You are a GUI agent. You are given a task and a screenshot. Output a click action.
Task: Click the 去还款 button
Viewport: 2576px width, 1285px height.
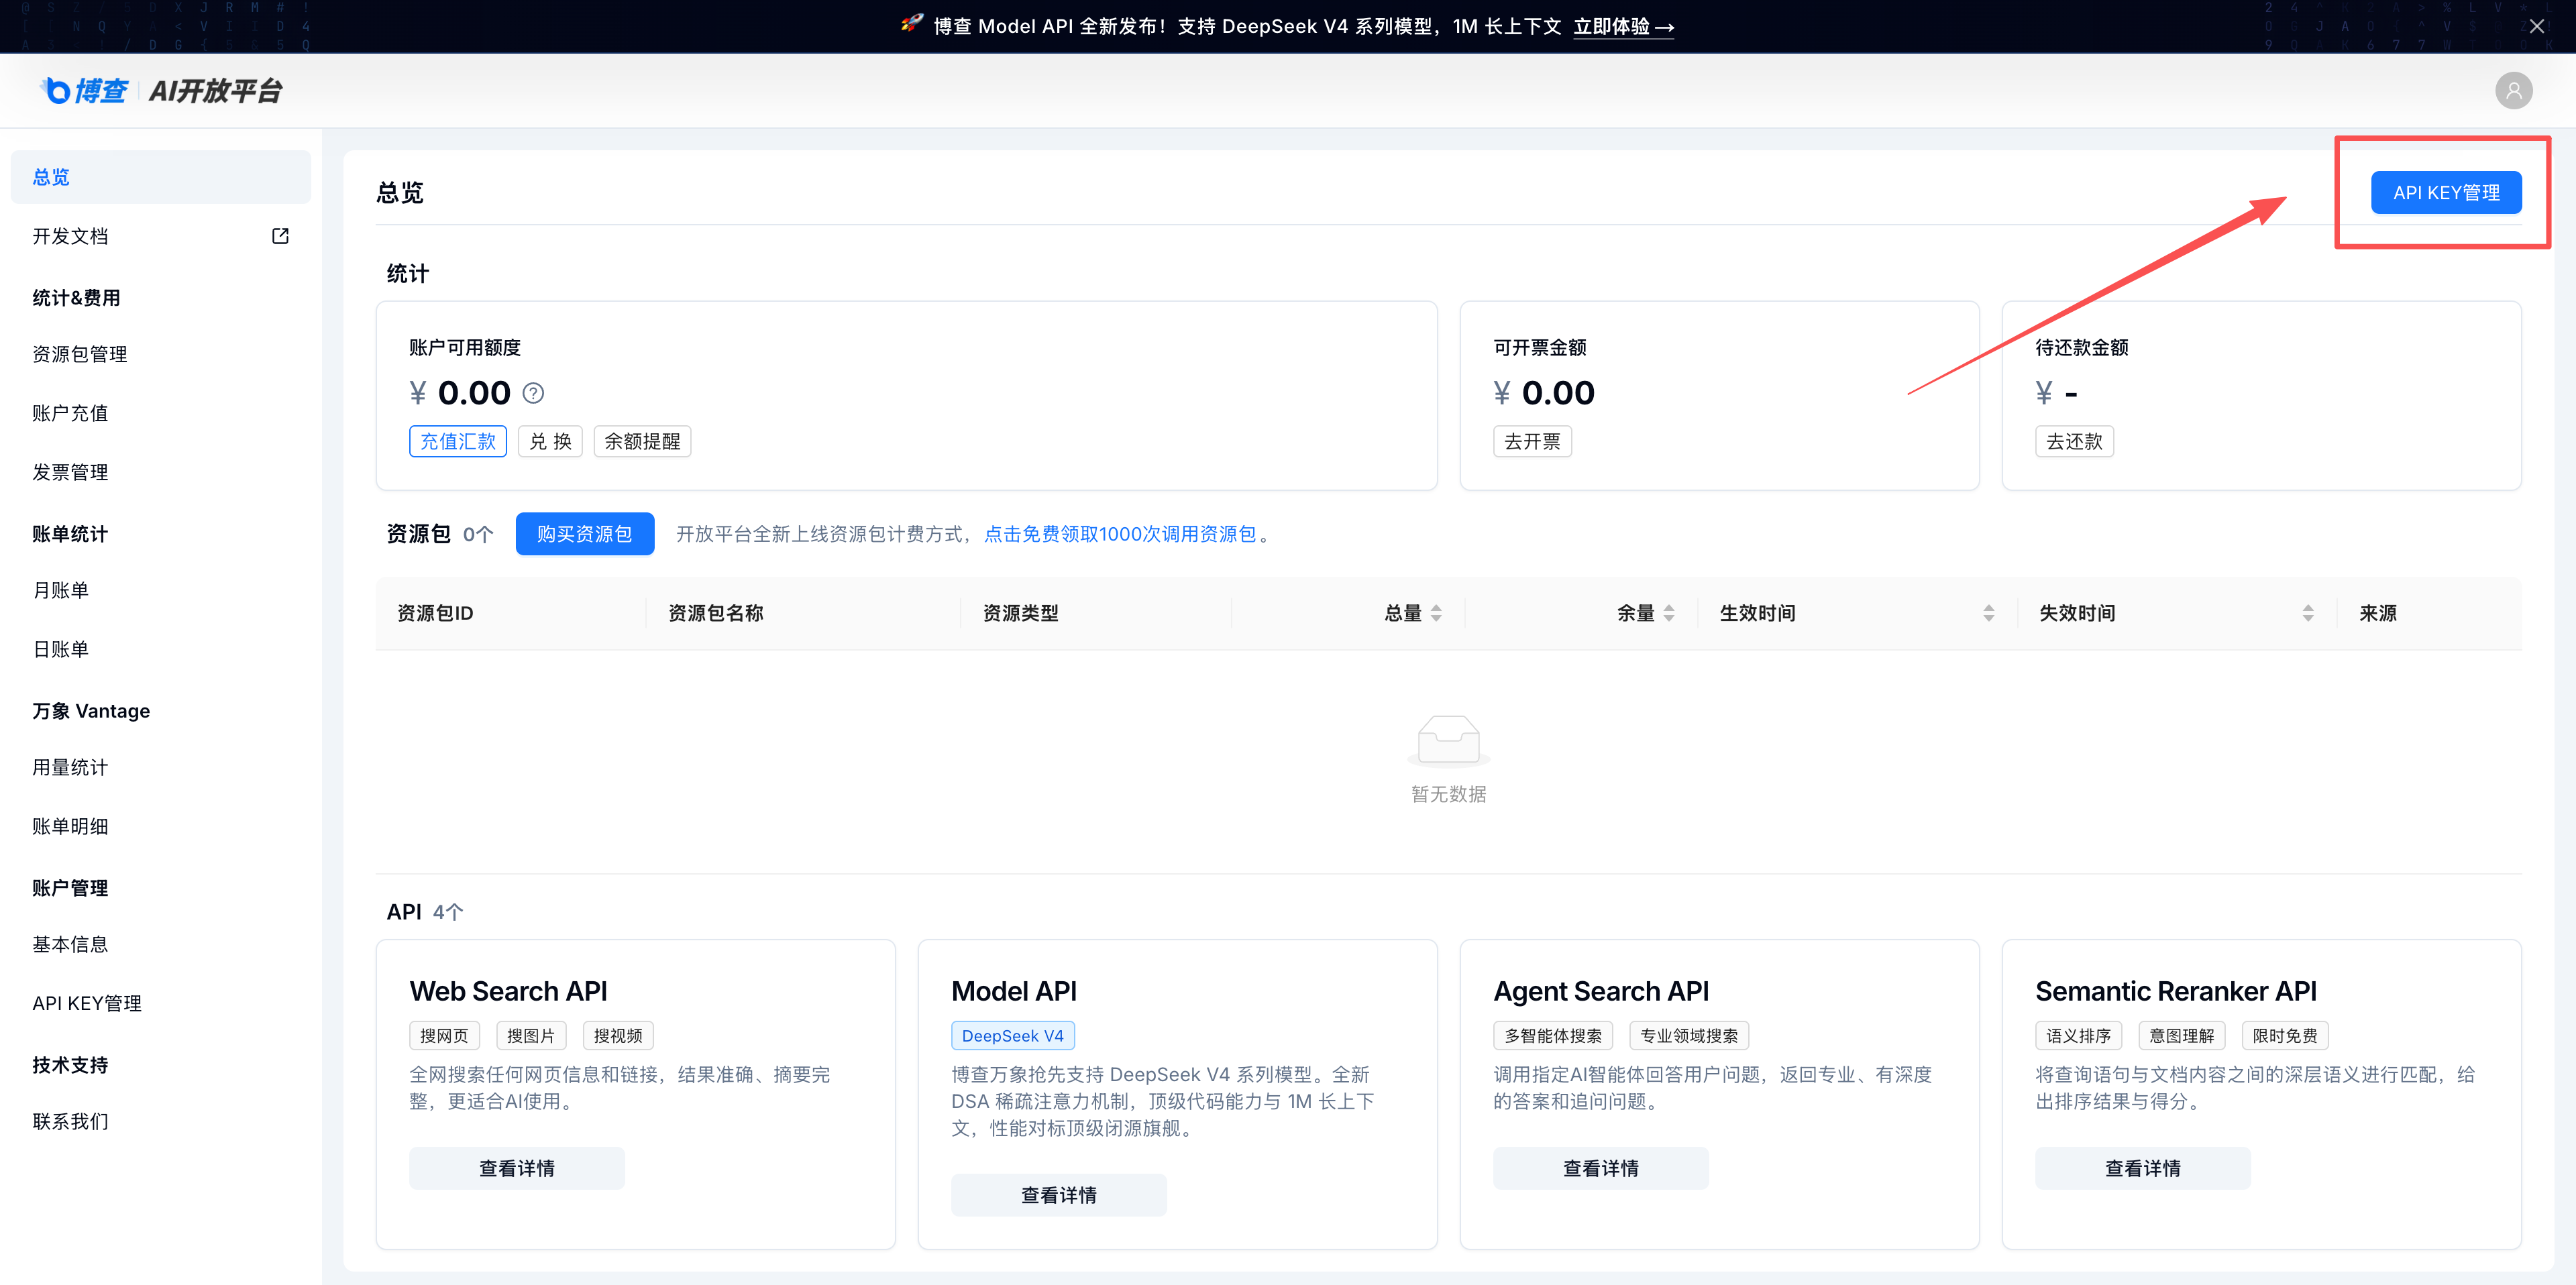tap(2074, 441)
